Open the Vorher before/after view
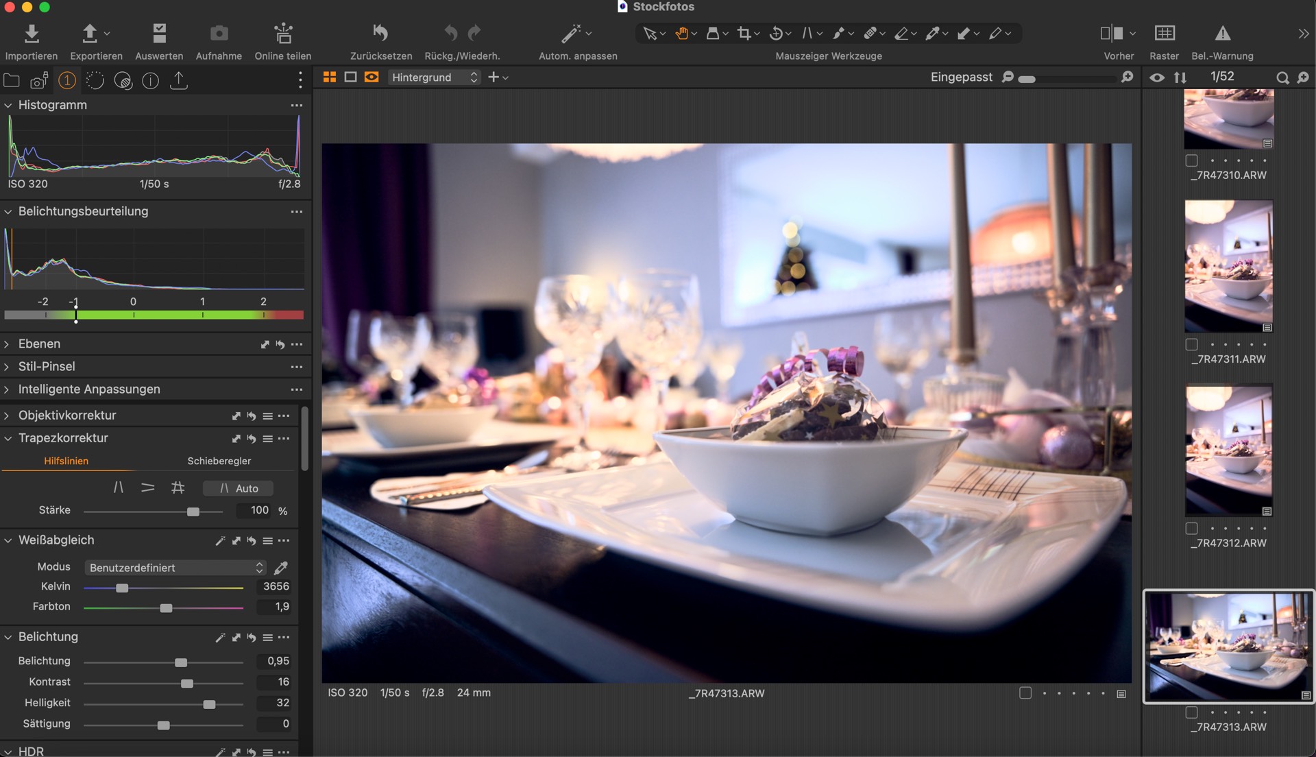The height and width of the screenshot is (757, 1316). click(1111, 33)
